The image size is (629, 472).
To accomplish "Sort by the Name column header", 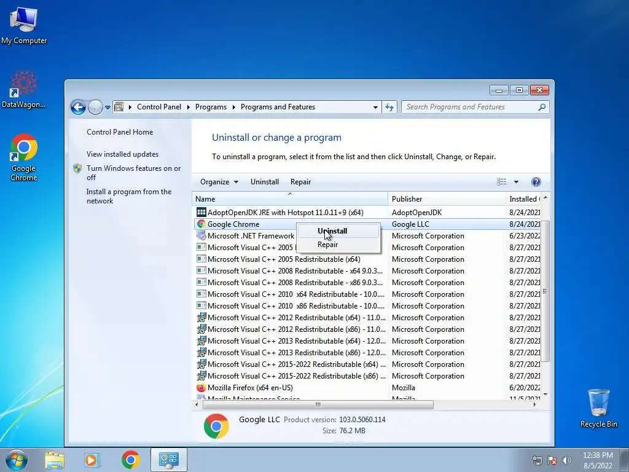I will pos(290,199).
